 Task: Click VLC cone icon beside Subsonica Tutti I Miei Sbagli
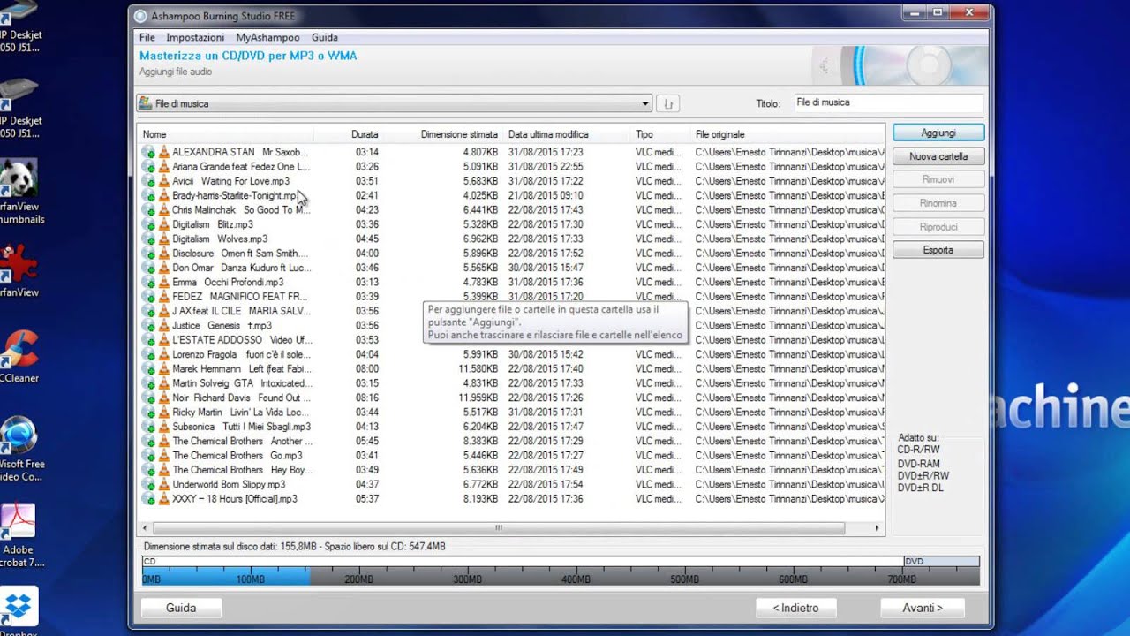163,427
